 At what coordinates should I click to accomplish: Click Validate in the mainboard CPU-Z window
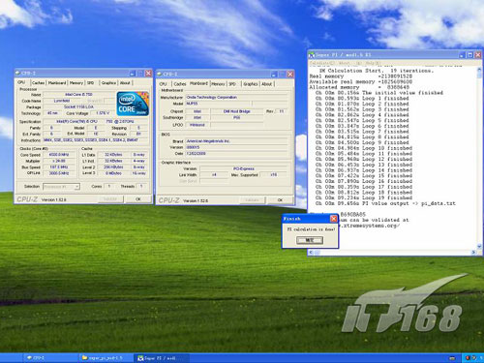(x=252, y=200)
